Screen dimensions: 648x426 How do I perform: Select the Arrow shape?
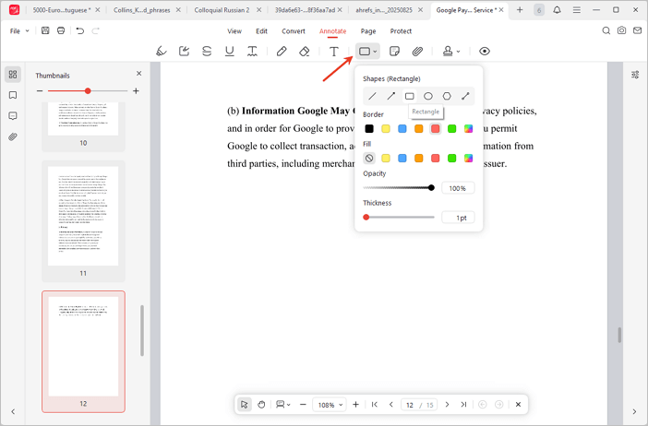391,96
